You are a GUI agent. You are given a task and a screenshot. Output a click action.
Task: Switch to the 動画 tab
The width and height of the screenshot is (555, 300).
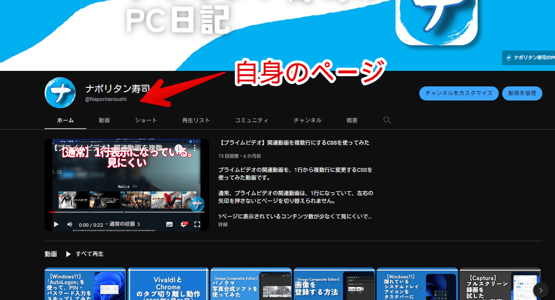(x=104, y=120)
